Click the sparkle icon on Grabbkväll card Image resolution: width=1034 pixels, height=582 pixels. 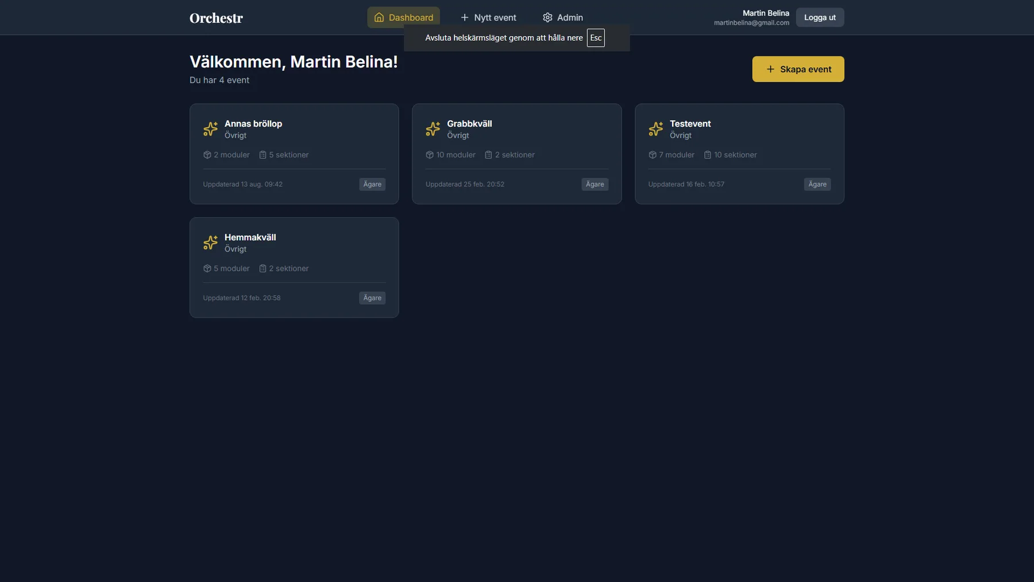pos(433,129)
